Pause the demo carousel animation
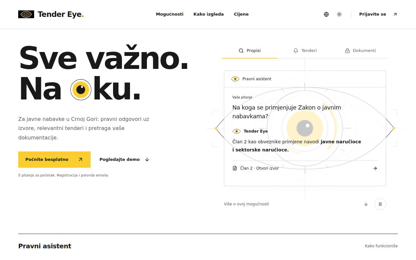This screenshot has height=260, width=416. point(380,204)
